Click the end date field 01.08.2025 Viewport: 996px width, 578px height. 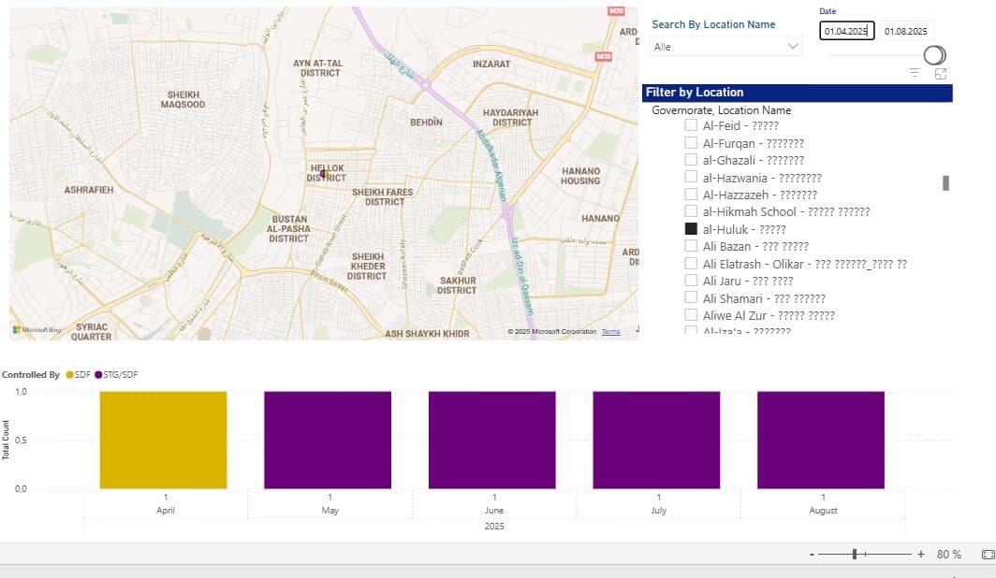906,31
